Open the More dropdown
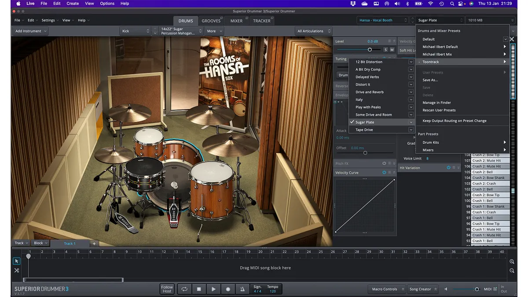 [214, 31]
